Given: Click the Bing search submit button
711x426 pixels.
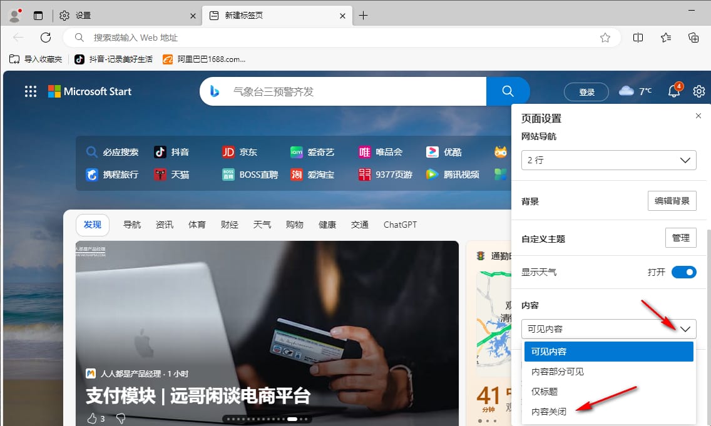Looking at the screenshot, I should pos(508,91).
